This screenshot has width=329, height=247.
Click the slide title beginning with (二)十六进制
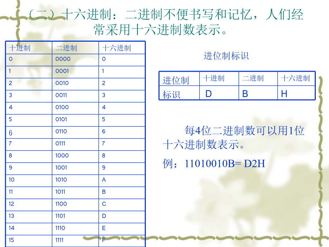pos(166,22)
